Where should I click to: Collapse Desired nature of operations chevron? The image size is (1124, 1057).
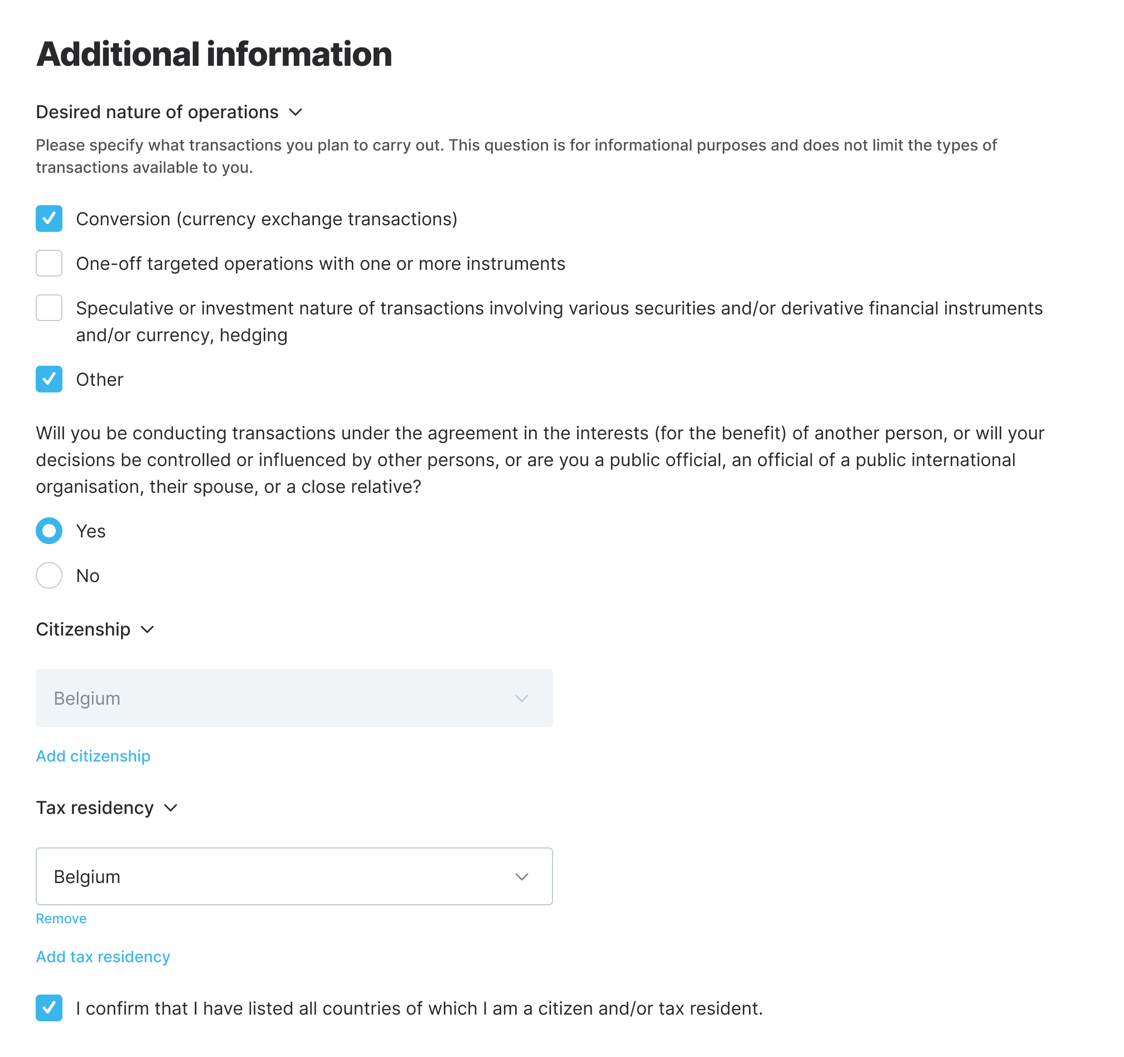pyautogui.click(x=295, y=112)
